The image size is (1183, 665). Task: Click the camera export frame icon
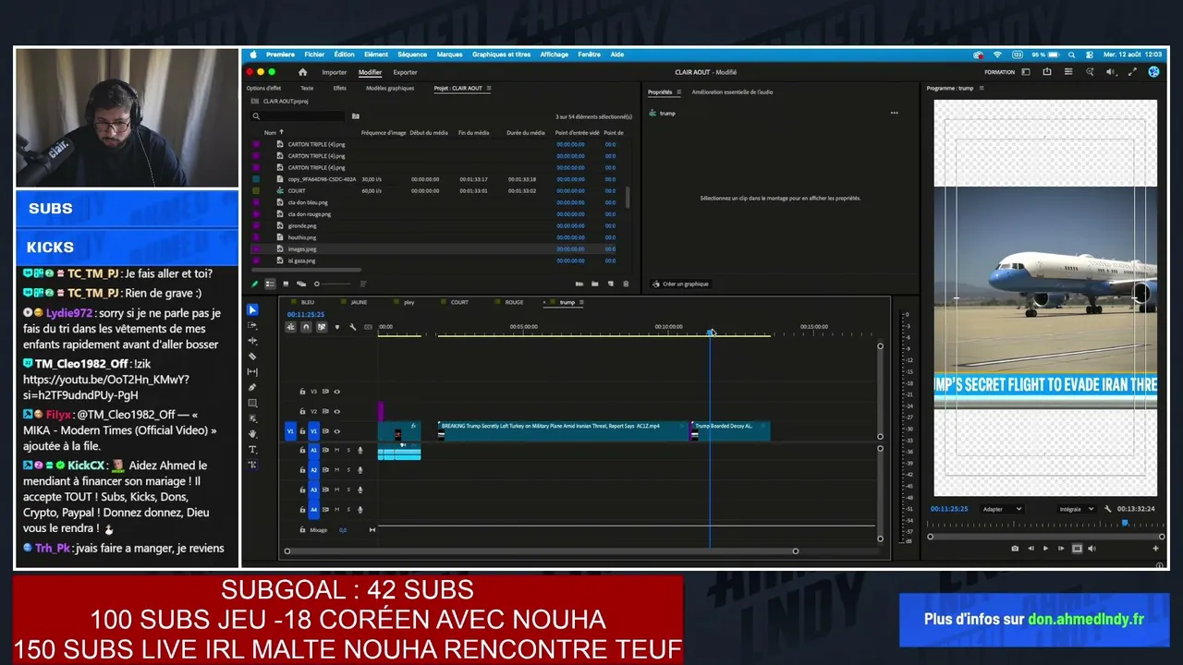tap(1015, 549)
